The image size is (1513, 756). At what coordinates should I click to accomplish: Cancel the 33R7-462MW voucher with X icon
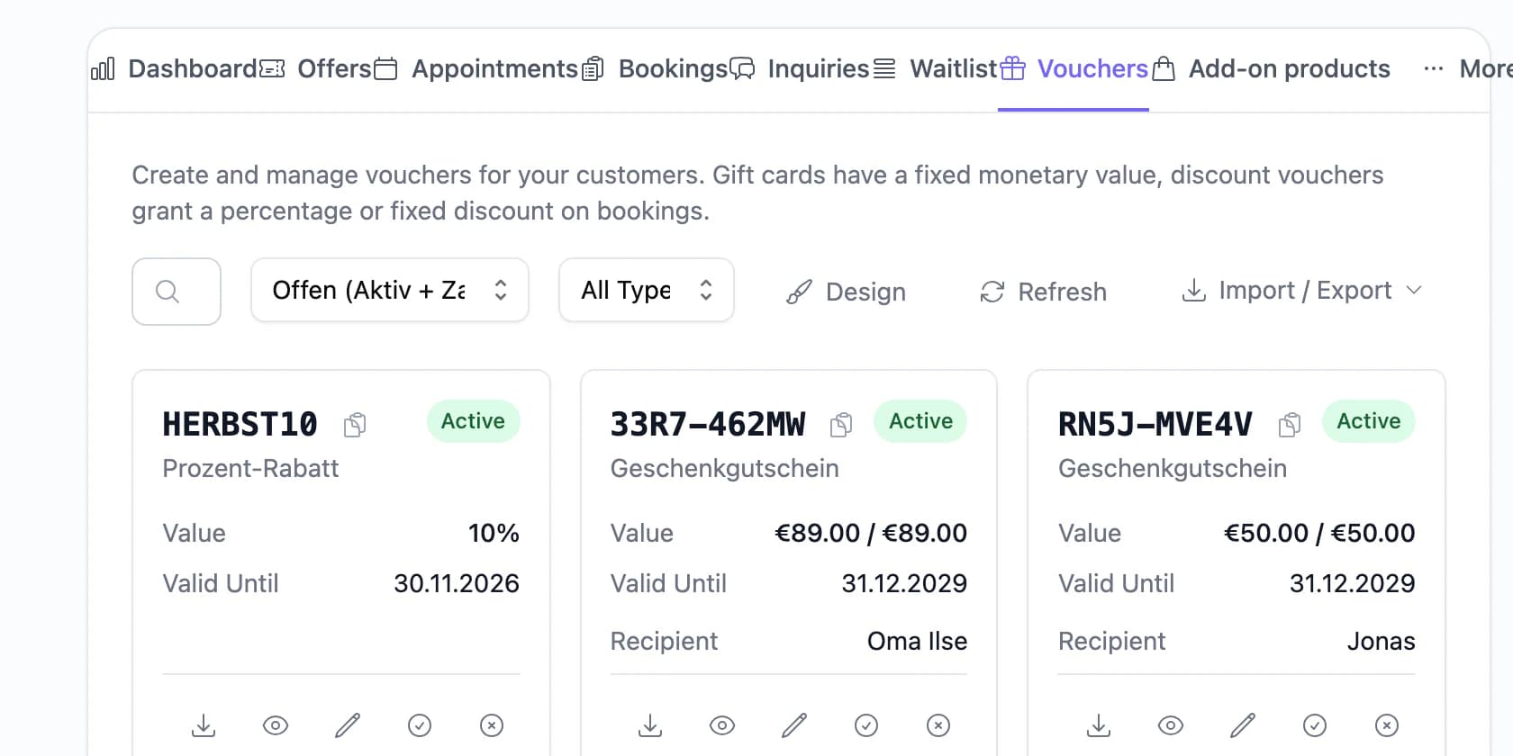click(938, 725)
